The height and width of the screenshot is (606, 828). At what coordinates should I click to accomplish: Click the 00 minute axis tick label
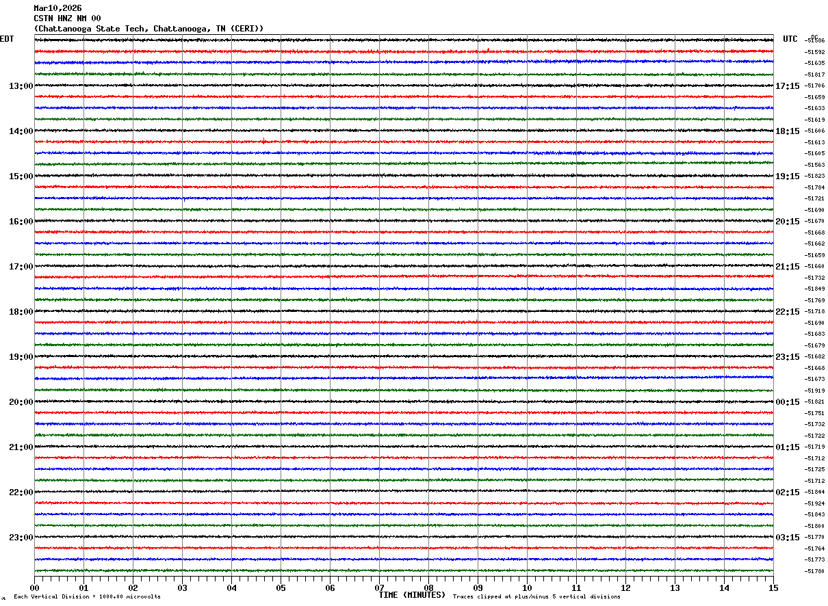[34, 588]
